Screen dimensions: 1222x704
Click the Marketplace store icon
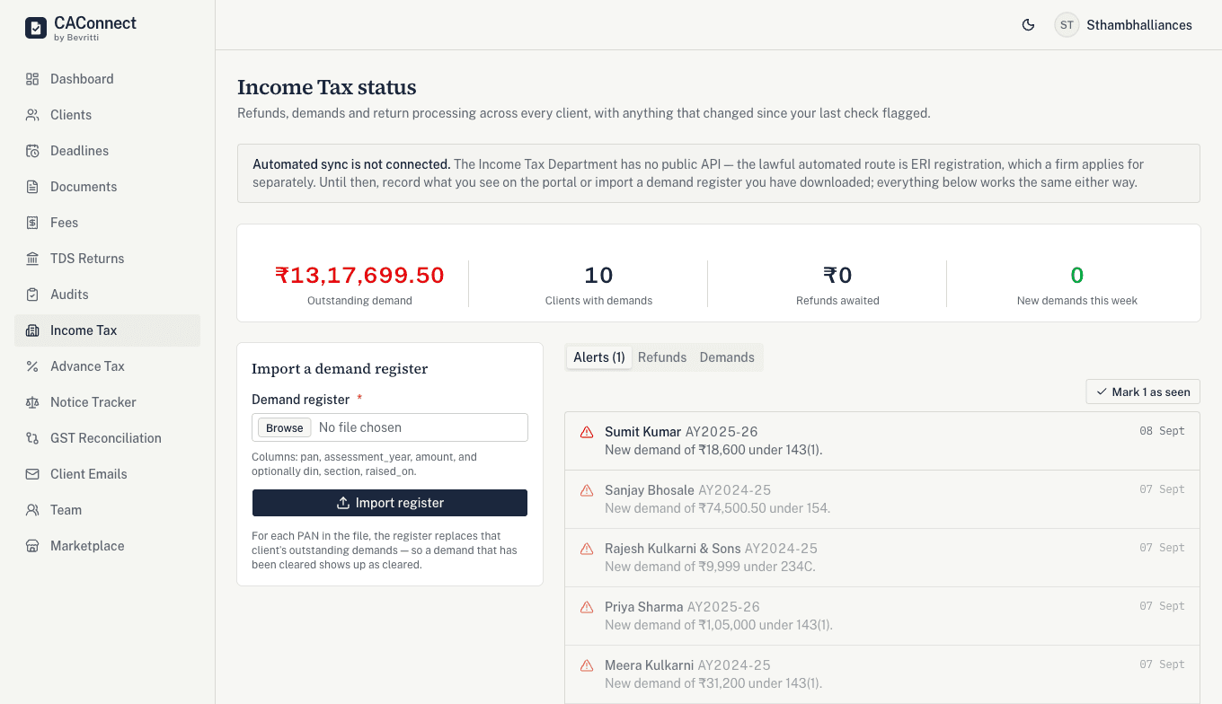[x=32, y=546]
